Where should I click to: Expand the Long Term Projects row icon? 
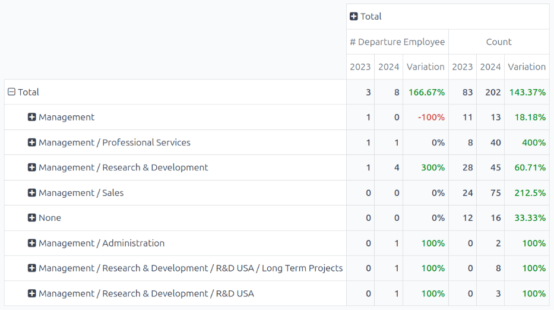[x=32, y=268]
